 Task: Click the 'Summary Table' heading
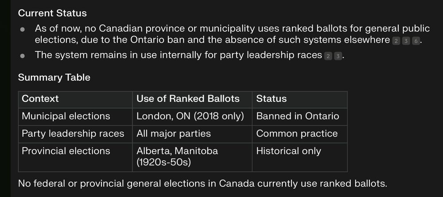tap(54, 77)
